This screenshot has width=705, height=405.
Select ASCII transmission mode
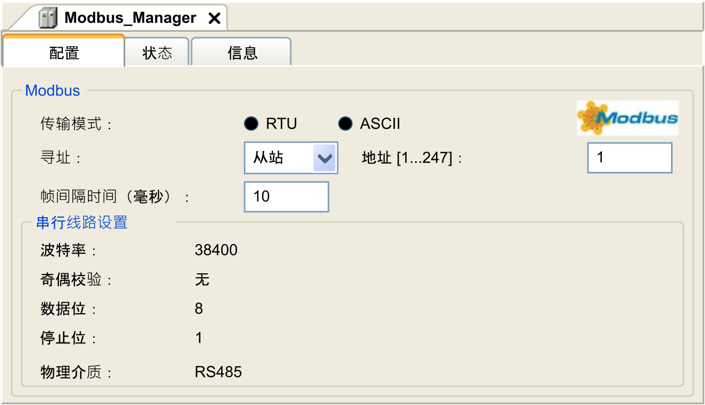tap(345, 124)
